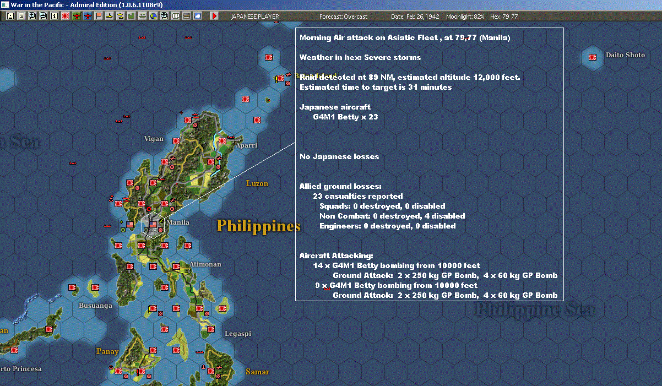Click the Panay island label

[x=107, y=351]
